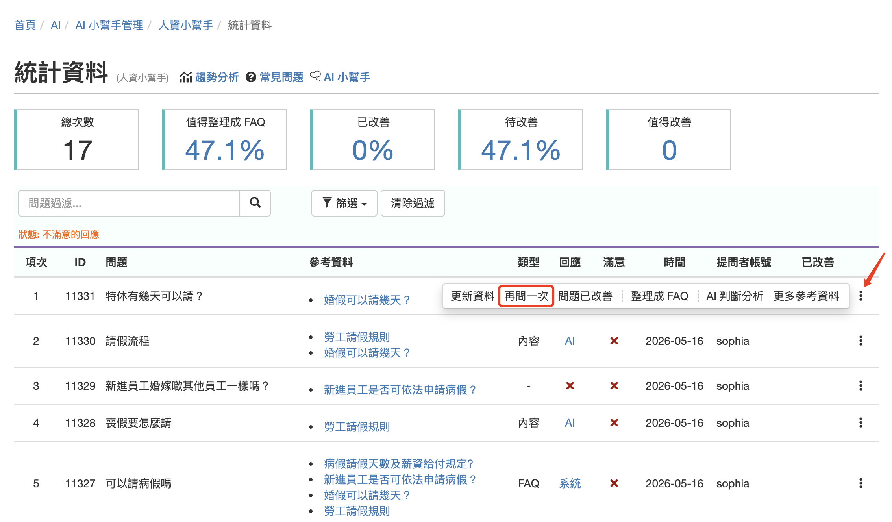The image size is (892, 522).
Task: Open the three-dot menu for row 11329
Action: (x=861, y=386)
